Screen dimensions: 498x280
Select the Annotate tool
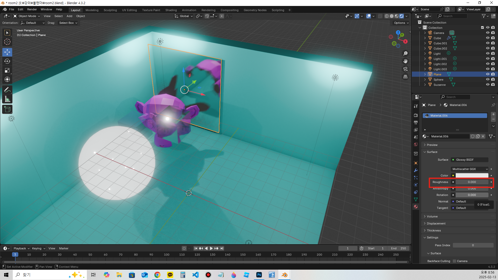pos(7,90)
